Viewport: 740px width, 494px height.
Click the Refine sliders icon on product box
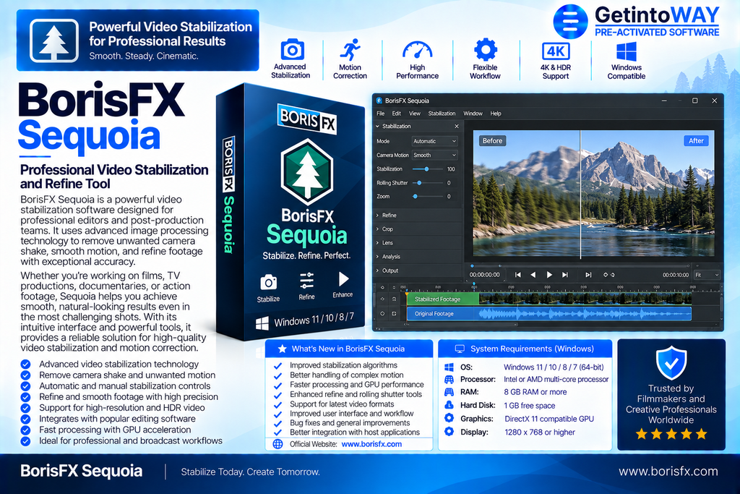pos(306,281)
